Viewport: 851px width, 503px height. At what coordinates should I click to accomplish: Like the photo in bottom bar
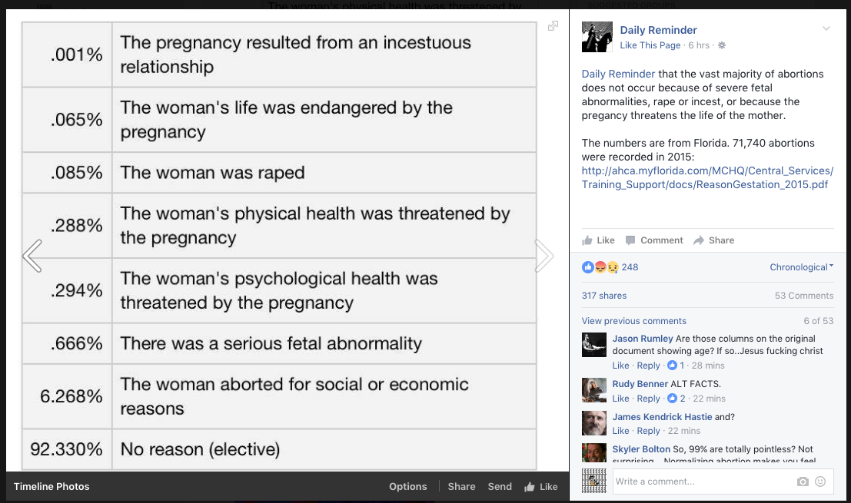pos(541,486)
